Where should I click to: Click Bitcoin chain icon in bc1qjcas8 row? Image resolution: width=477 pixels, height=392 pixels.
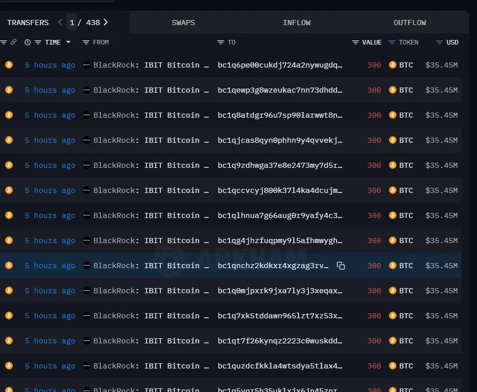tap(9, 140)
